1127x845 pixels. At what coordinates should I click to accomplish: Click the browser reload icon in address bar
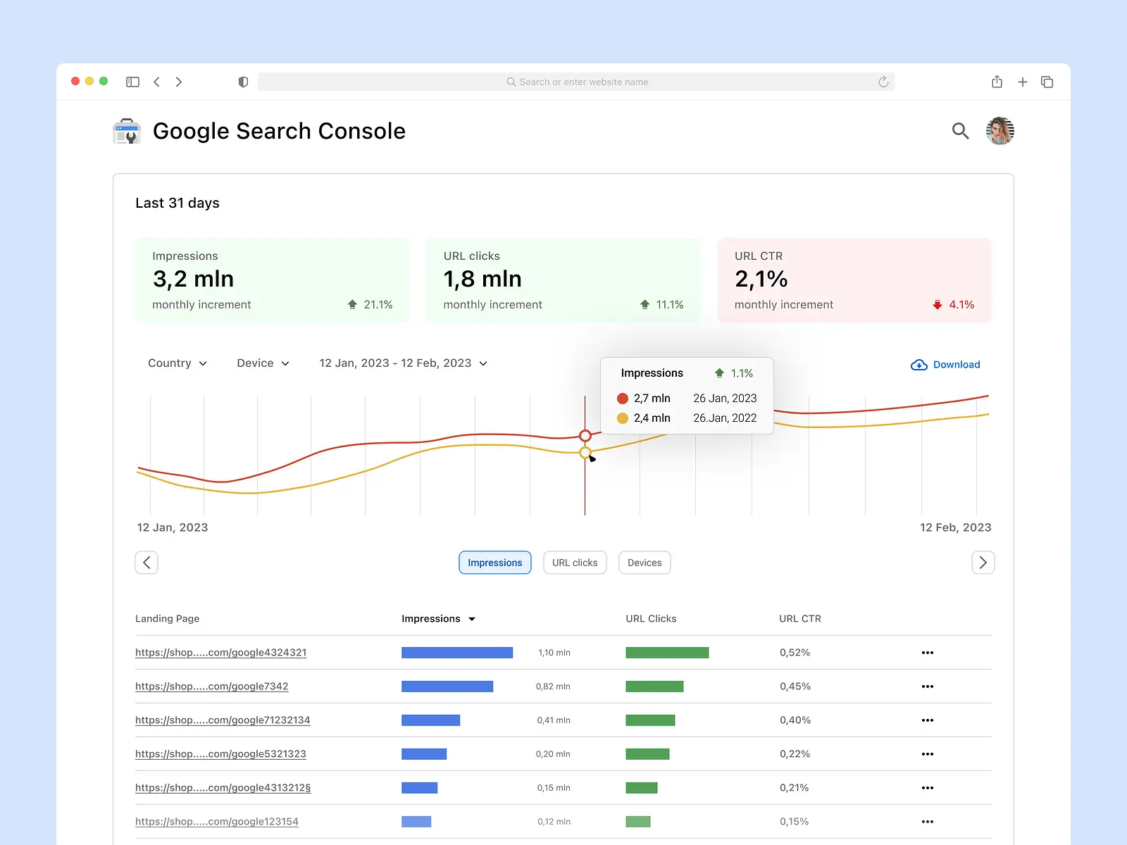[883, 82]
